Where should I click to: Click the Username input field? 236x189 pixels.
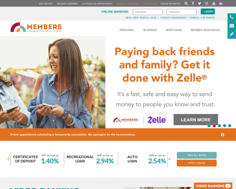point(147,12)
